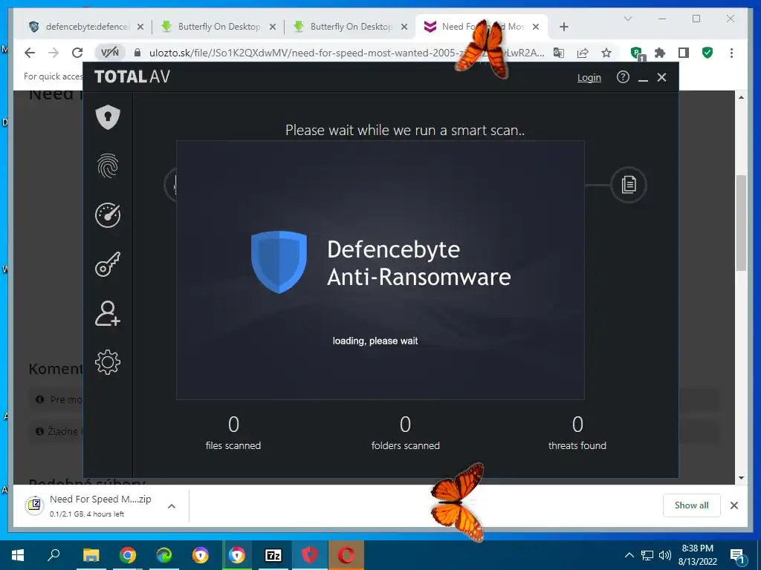Bookmark this page with the star
The width and height of the screenshot is (761, 570).
[x=606, y=53]
